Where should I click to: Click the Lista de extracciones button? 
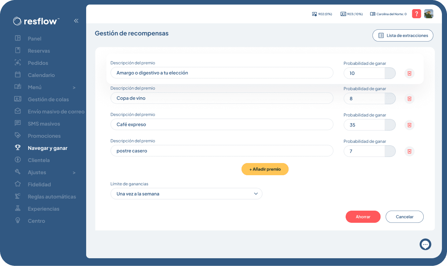403,35
